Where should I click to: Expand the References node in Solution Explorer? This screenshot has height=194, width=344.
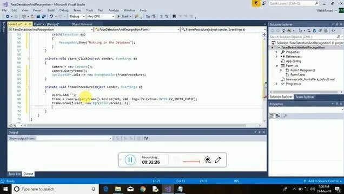tap(276, 57)
